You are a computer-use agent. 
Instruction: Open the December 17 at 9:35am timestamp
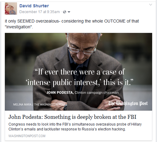[39, 12]
